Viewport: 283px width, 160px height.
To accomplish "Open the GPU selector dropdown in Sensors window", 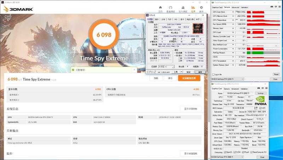I will (x=227, y=79).
